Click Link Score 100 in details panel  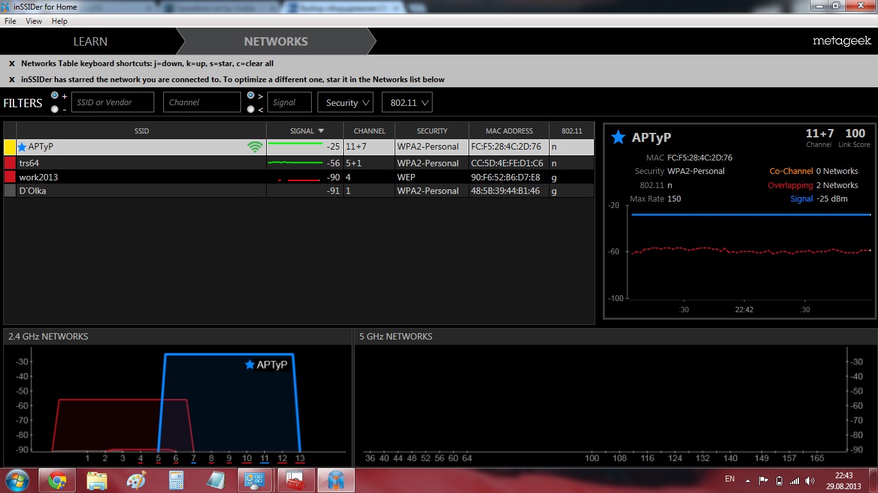click(x=855, y=137)
